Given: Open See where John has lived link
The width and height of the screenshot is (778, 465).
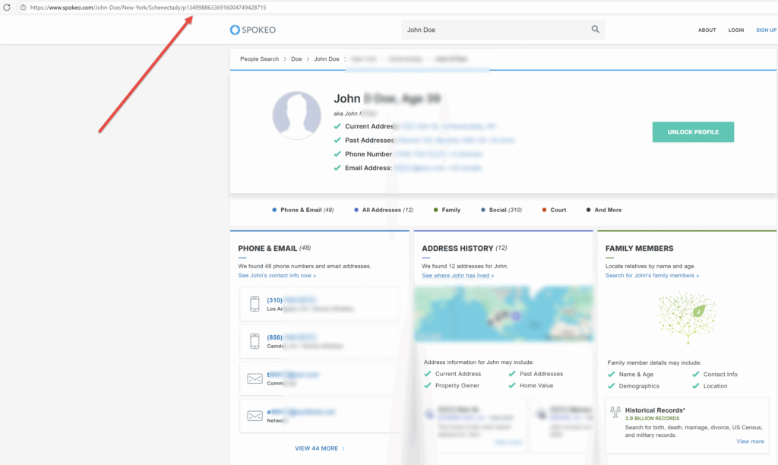Looking at the screenshot, I should pyautogui.click(x=458, y=275).
